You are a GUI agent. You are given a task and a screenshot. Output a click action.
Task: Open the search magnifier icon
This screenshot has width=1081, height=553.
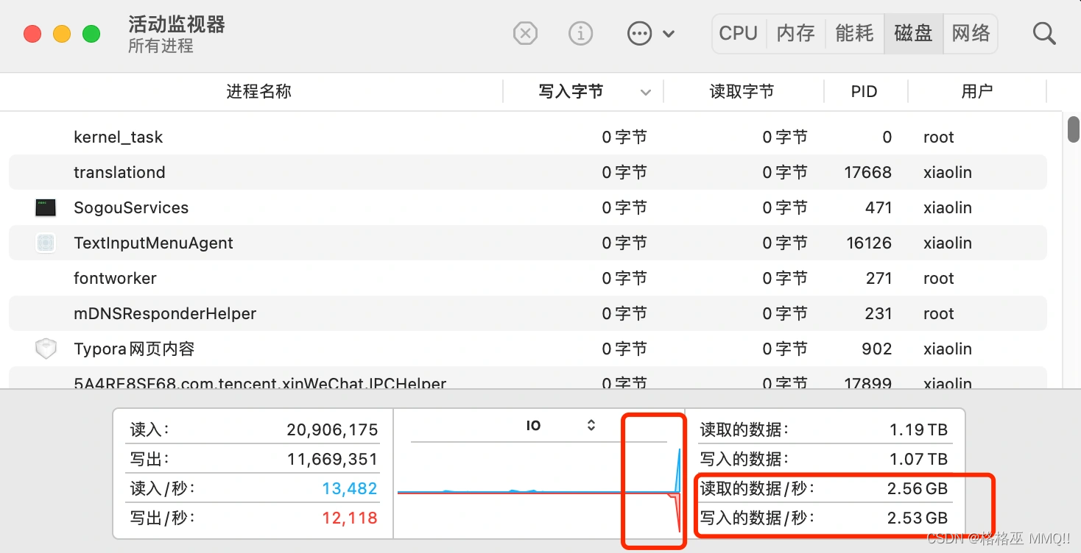[x=1044, y=33]
